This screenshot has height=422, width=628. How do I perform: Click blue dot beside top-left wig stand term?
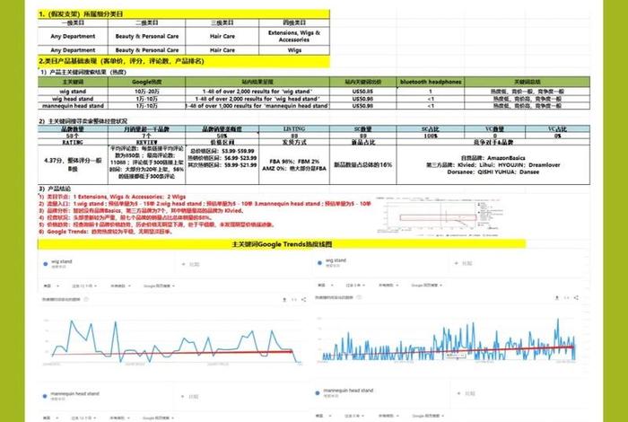[x=46, y=264]
